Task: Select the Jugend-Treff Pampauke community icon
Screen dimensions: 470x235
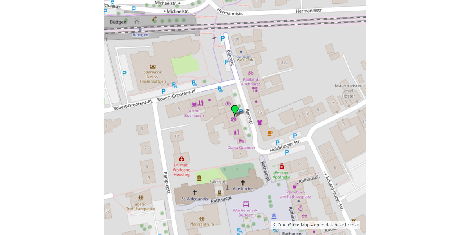Action: click(141, 198)
